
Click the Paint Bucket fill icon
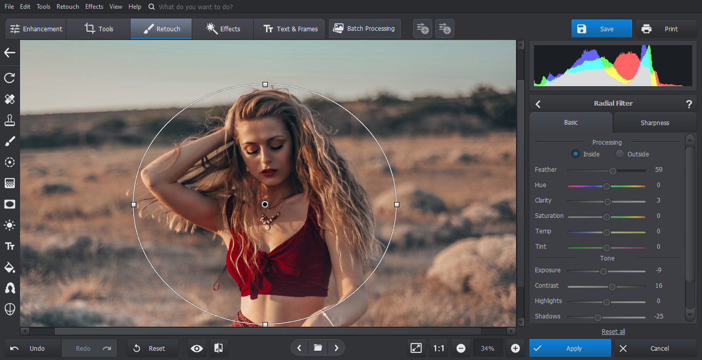click(9, 267)
